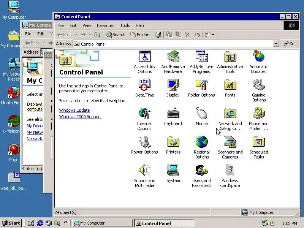
Task: Switch to My Computer taskbar button
Action: pyautogui.click(x=102, y=223)
